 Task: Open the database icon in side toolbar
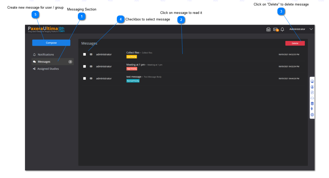point(312,103)
